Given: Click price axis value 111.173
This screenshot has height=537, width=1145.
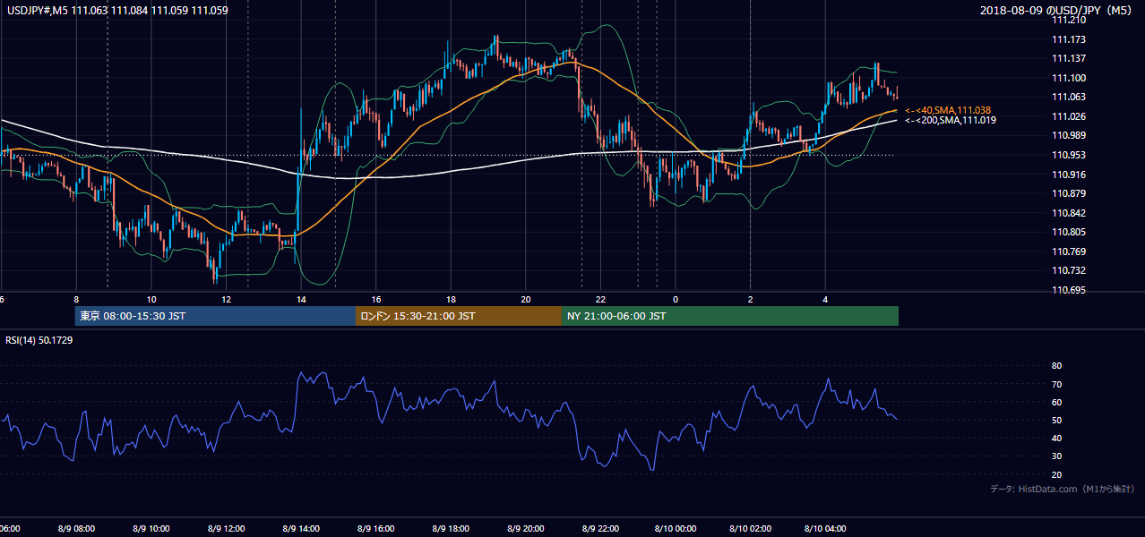Looking at the screenshot, I should pyautogui.click(x=1069, y=39).
